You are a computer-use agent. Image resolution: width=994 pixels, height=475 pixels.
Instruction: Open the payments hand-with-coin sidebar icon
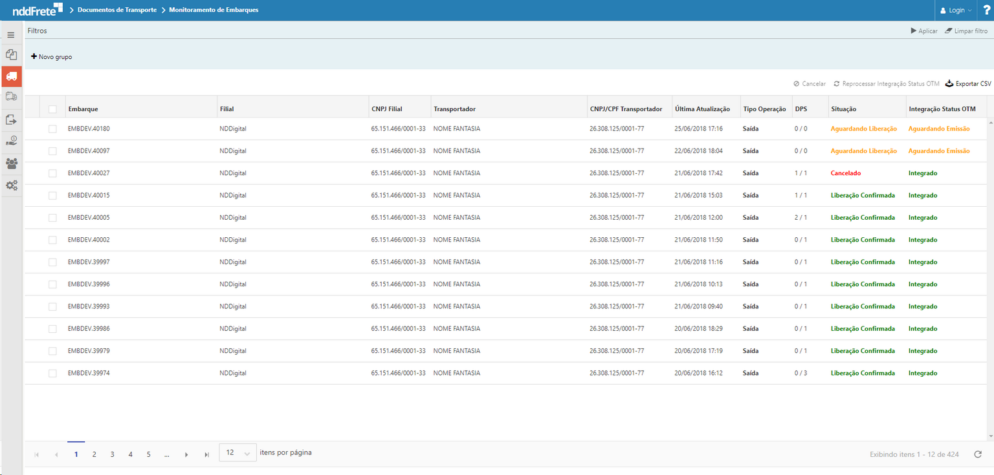pyautogui.click(x=10, y=141)
